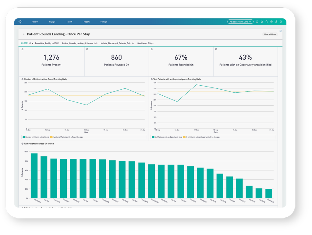Open the user profile icon
This screenshot has width=312, height=235.
click(276, 22)
